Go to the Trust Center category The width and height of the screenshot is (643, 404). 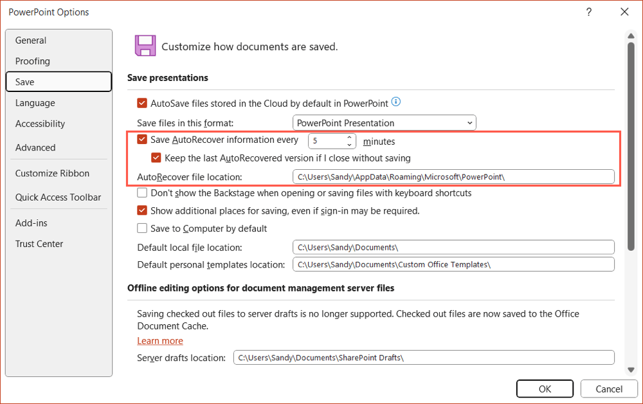point(39,244)
